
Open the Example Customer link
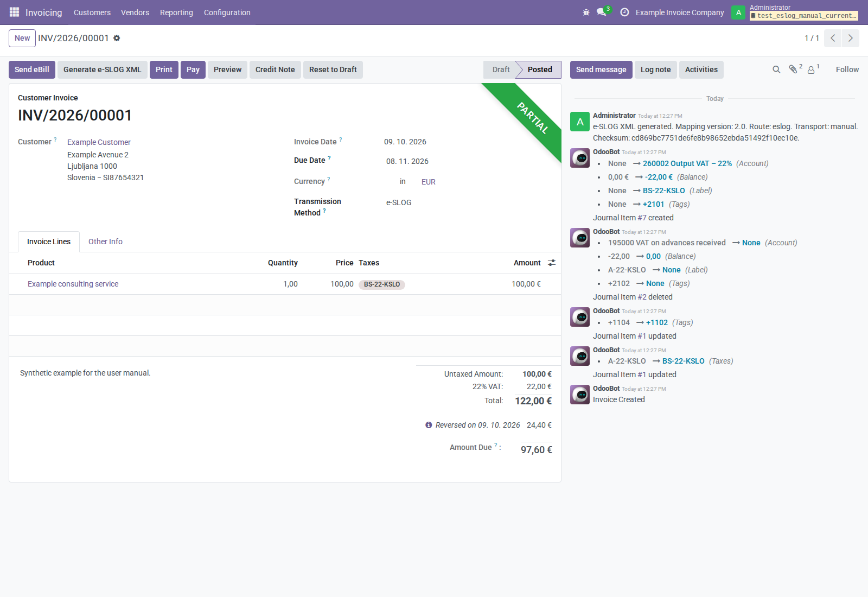click(99, 142)
